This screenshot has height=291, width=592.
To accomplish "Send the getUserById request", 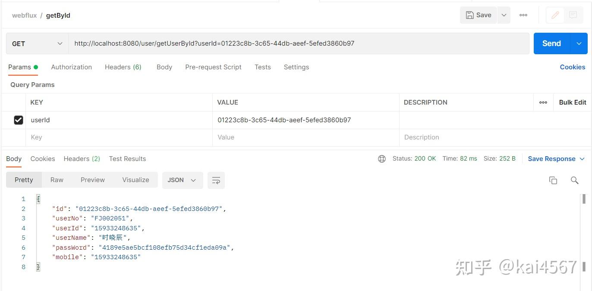I will tap(551, 43).
